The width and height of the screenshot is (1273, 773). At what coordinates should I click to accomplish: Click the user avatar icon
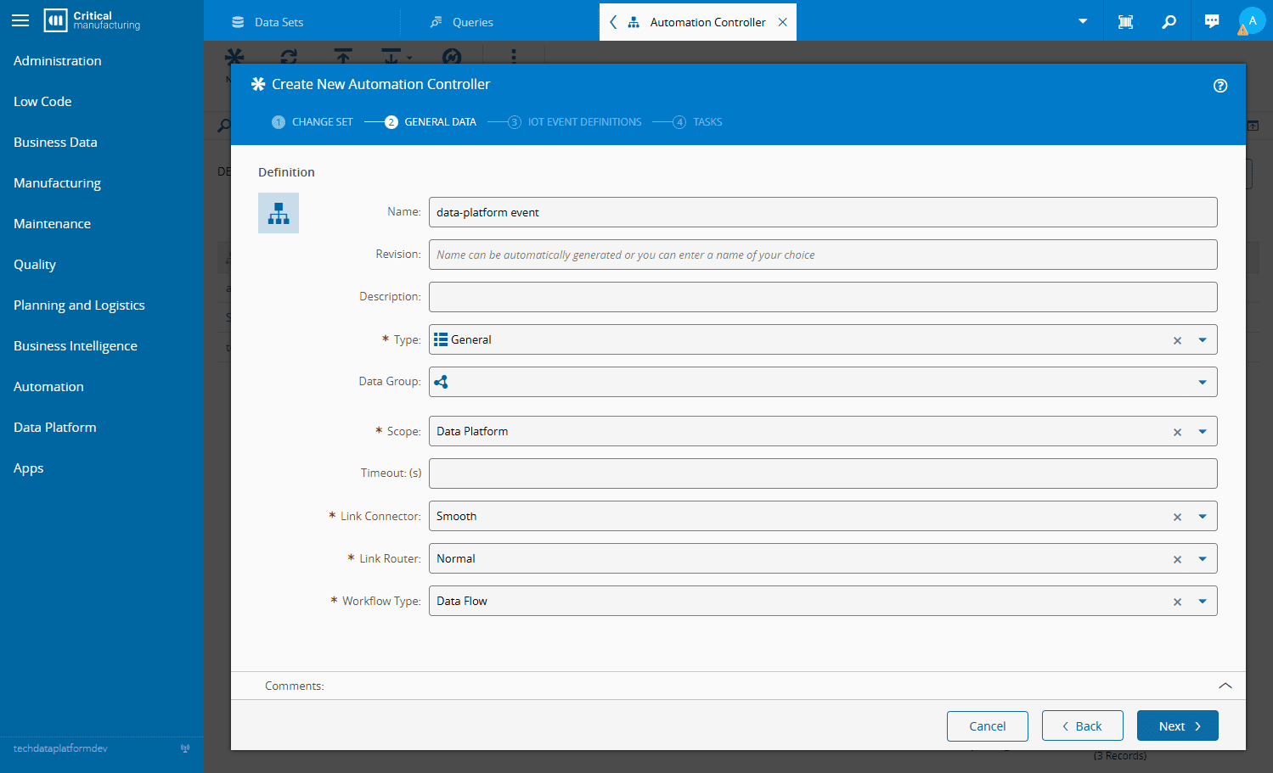[1252, 21]
